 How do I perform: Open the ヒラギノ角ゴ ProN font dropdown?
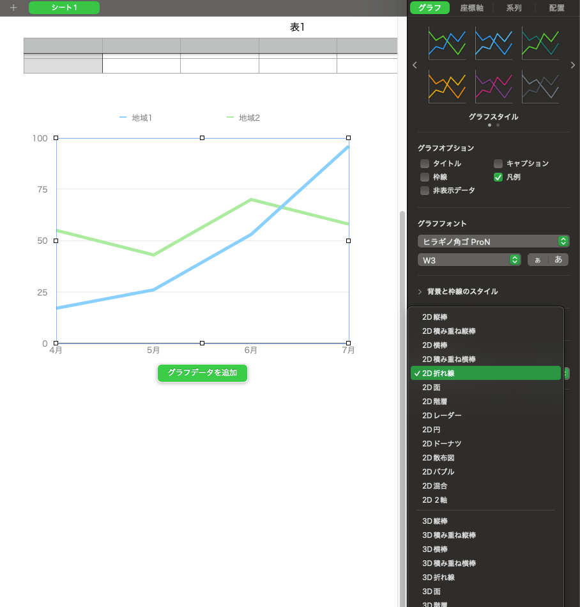(492, 241)
